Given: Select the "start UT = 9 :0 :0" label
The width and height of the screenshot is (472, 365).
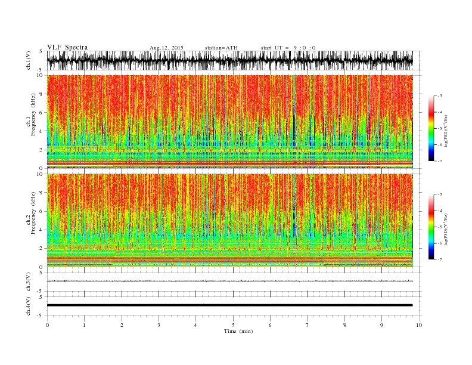Looking at the screenshot, I should point(288,48).
